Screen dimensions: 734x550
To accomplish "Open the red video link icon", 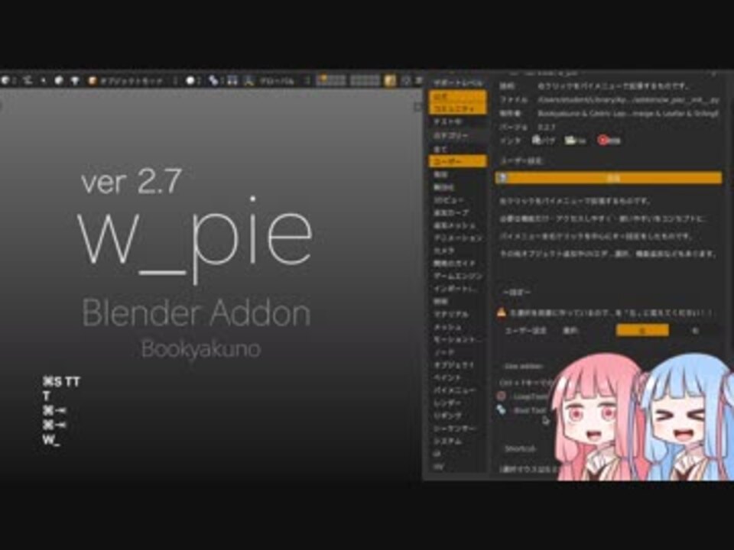I will [603, 140].
